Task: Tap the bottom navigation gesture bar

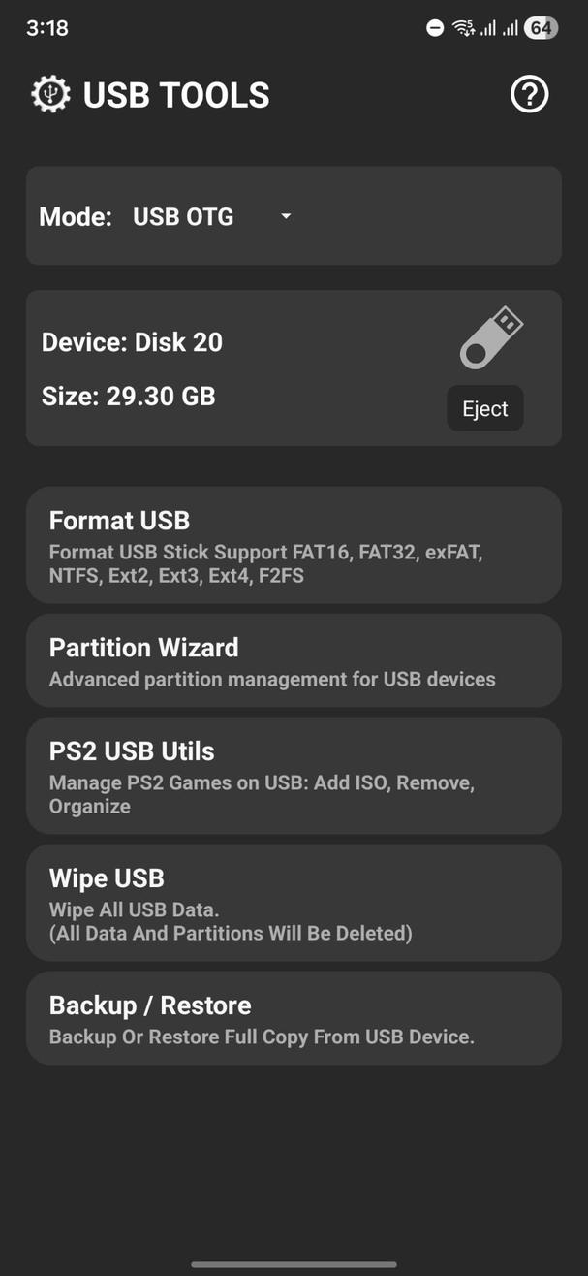Action: click(x=294, y=1263)
